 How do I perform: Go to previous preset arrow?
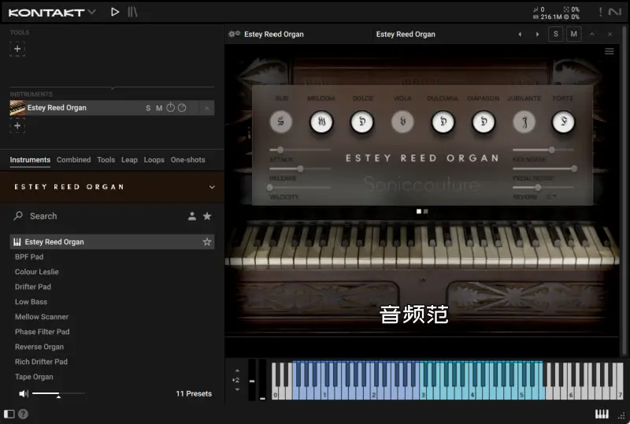tap(520, 34)
